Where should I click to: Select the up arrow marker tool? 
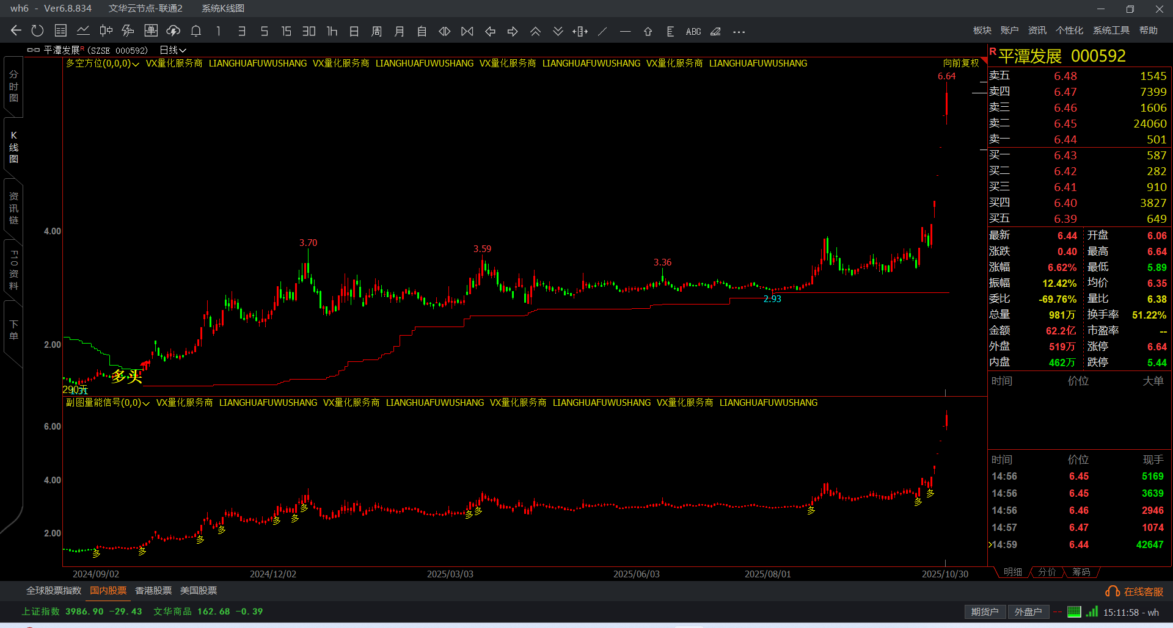click(x=648, y=31)
